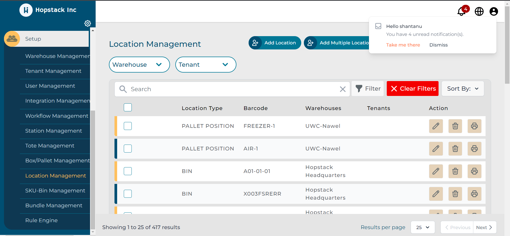Click the globe language icon
Viewport: 510px width, 236px height.
coord(479,11)
